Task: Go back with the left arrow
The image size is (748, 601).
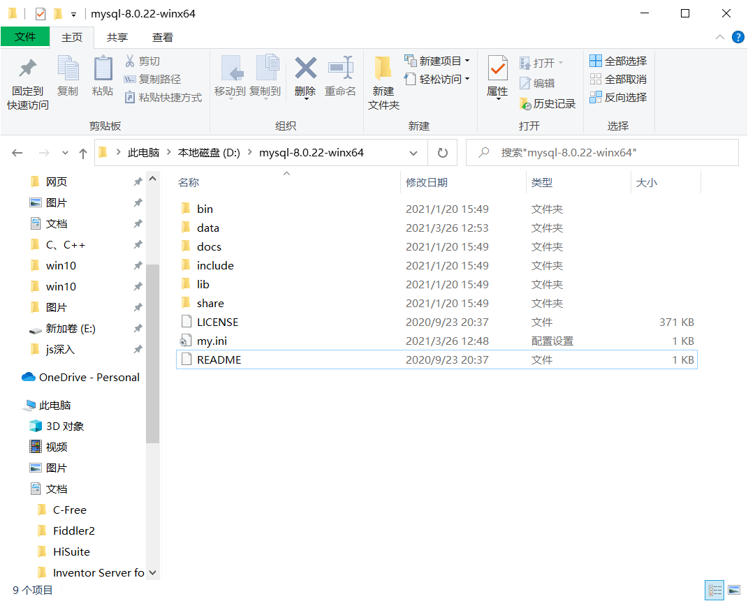Action: point(17,153)
